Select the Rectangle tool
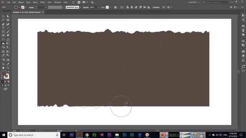Viewport: 246px width, 138px height. click(x=3, y=32)
